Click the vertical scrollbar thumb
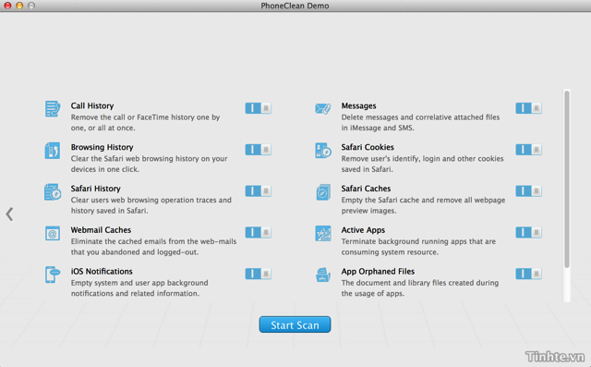 pos(567,179)
